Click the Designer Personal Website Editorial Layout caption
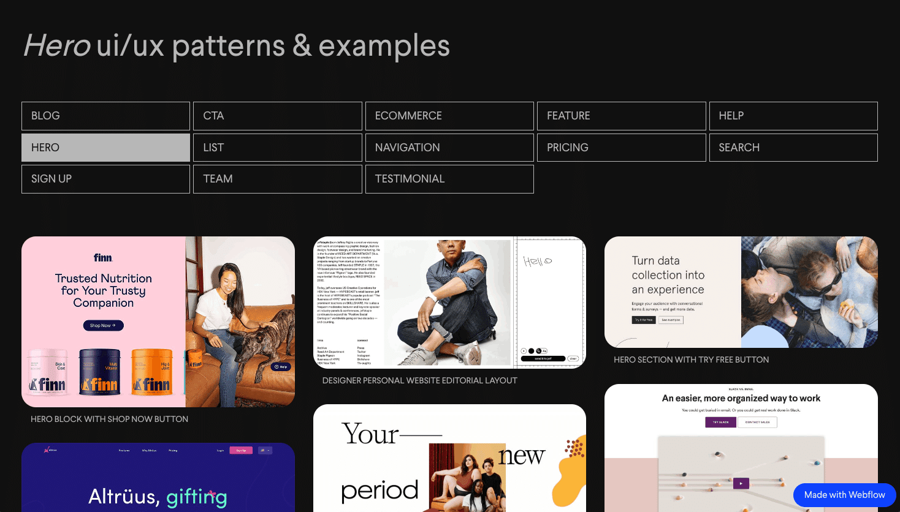Image resolution: width=900 pixels, height=512 pixels. click(420, 380)
